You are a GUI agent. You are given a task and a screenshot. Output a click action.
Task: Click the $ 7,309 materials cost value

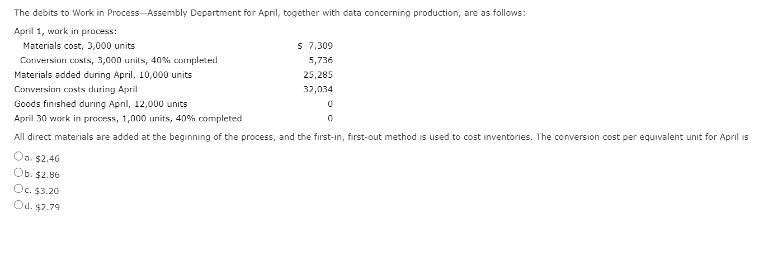pyautogui.click(x=314, y=46)
